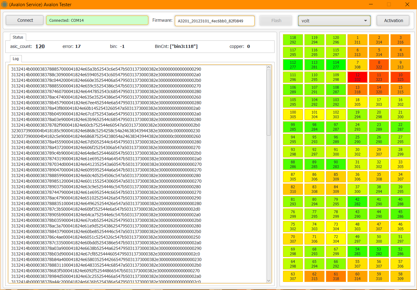Click the Firmware version input field
This screenshot has height=290, width=417.
tap(215, 21)
